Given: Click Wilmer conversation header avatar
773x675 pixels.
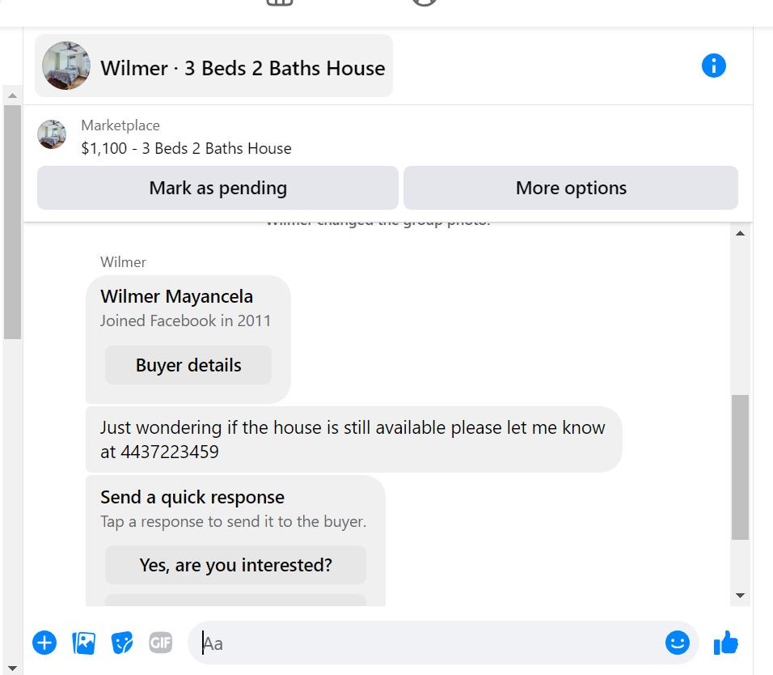Looking at the screenshot, I should (x=66, y=66).
